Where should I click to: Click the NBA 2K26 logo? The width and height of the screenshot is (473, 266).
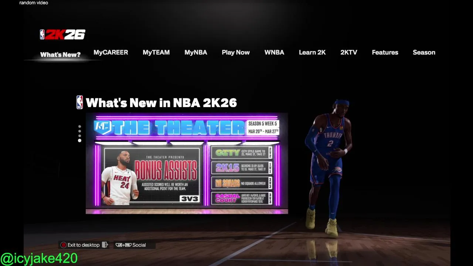click(x=62, y=34)
